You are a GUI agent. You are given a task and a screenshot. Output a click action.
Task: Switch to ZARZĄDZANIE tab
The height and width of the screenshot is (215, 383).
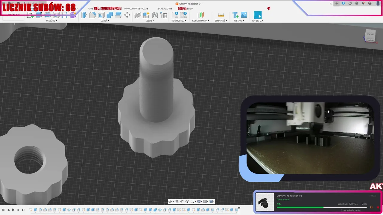165,9
